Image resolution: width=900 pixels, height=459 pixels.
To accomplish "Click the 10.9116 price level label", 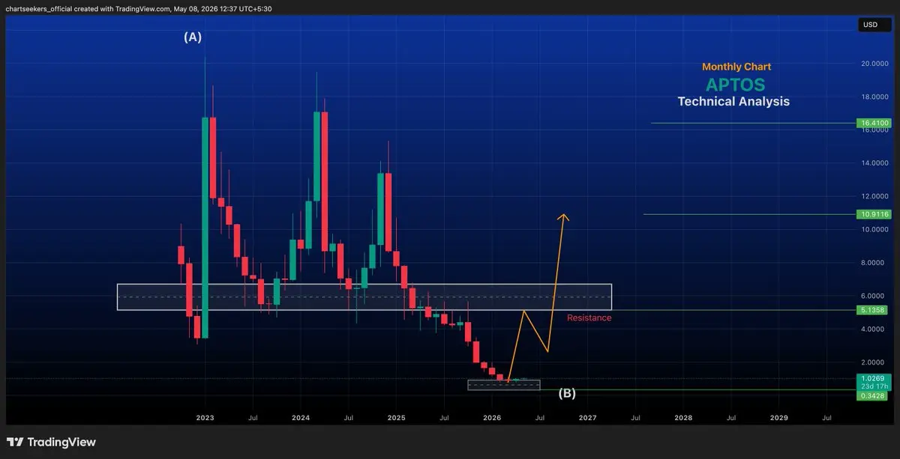I will (872, 214).
